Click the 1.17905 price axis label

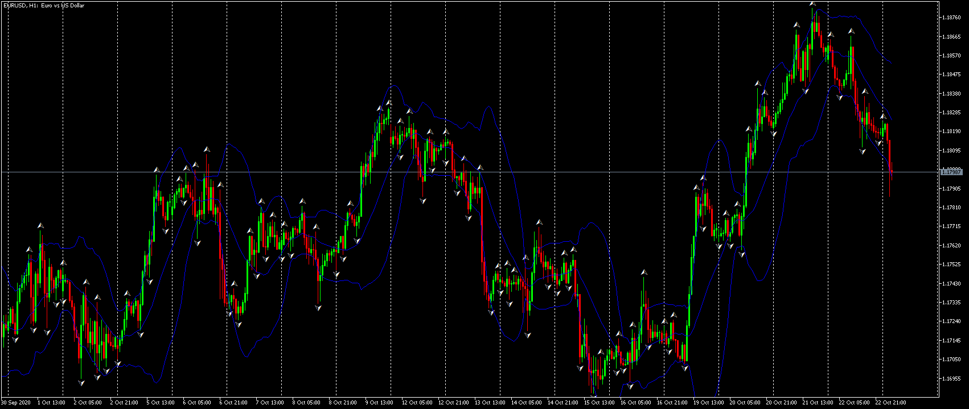coord(952,189)
